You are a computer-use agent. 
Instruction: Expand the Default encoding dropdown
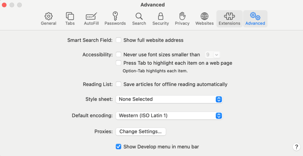click(169, 116)
